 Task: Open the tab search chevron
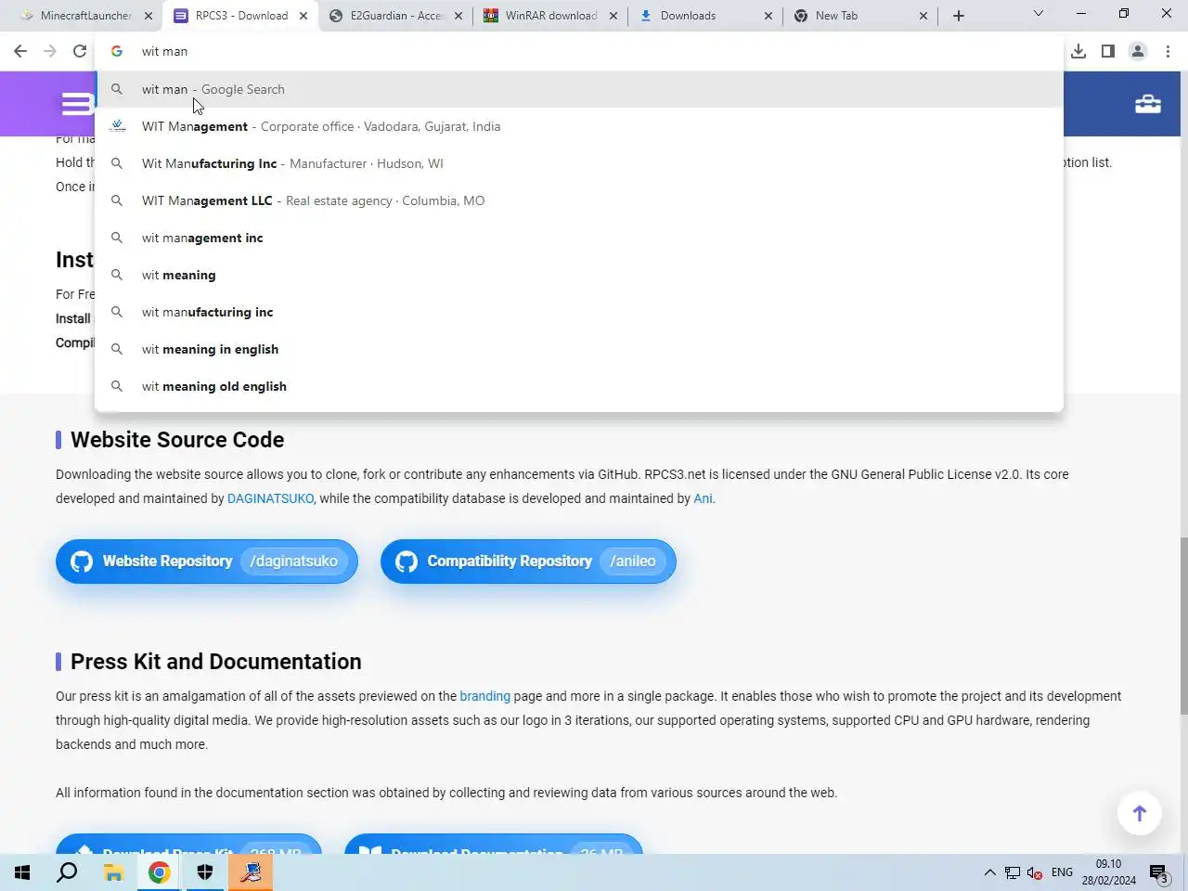click(1039, 14)
